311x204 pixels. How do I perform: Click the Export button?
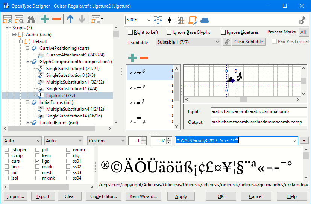point(42,196)
